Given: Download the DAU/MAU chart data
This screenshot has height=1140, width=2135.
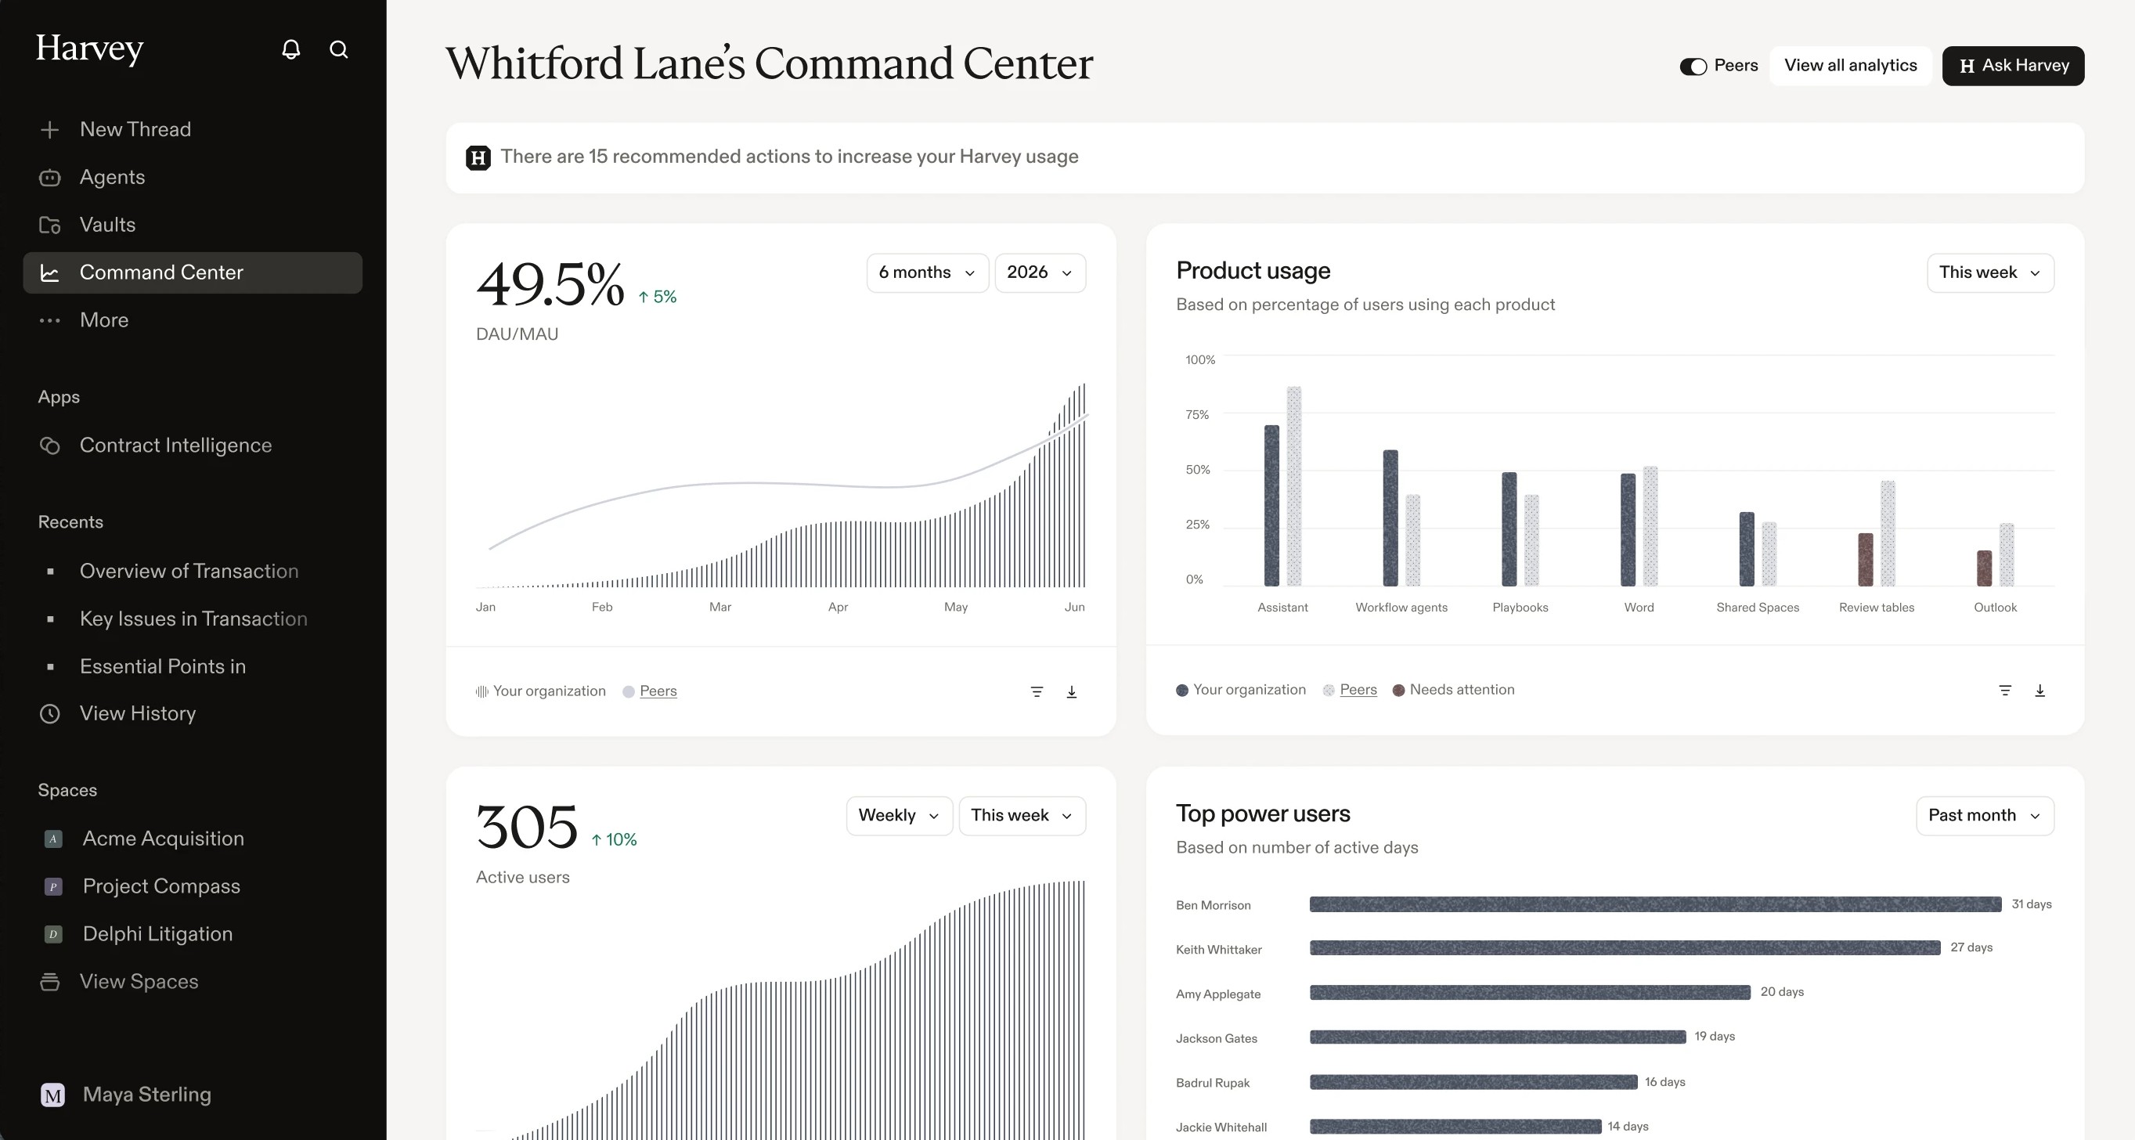Looking at the screenshot, I should pyautogui.click(x=1071, y=691).
